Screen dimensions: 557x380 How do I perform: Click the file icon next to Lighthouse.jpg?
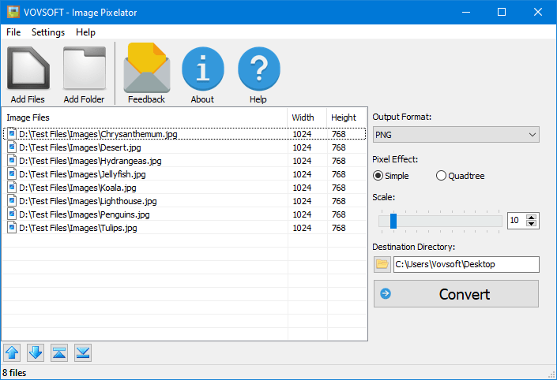click(x=12, y=201)
